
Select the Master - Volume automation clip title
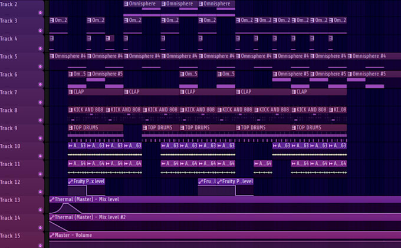pos(73,235)
